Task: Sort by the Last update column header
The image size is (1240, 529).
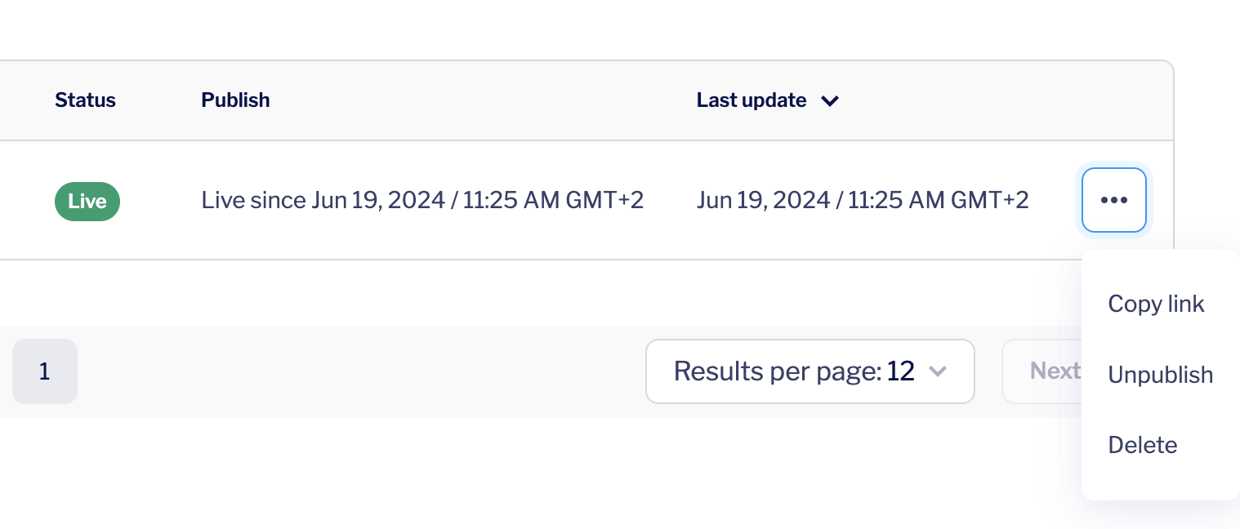Action: pos(752,100)
